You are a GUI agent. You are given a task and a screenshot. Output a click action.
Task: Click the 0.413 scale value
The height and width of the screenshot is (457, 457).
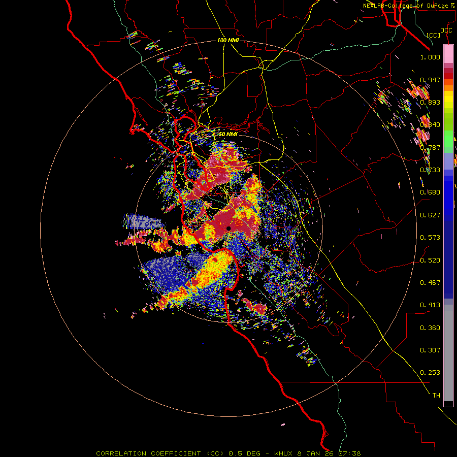tap(430, 305)
